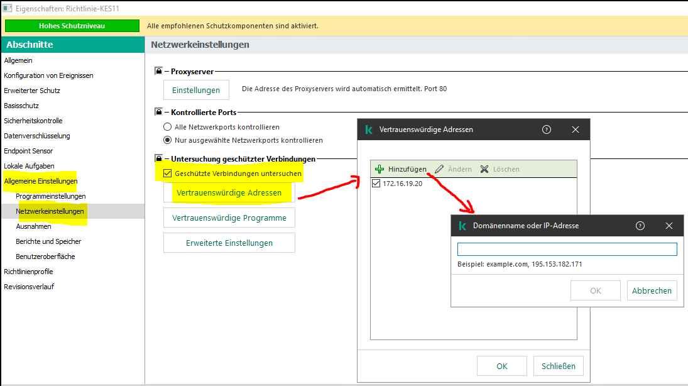
Task: Click the Vertrauenswürdige Programme button
Action: pos(229,218)
